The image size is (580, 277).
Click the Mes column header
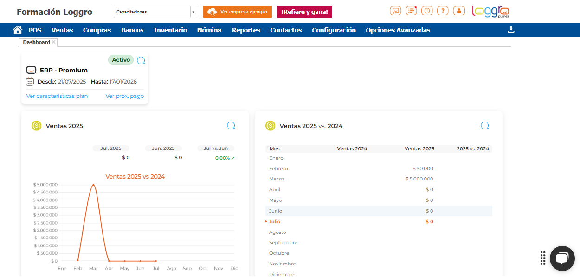tap(274, 149)
